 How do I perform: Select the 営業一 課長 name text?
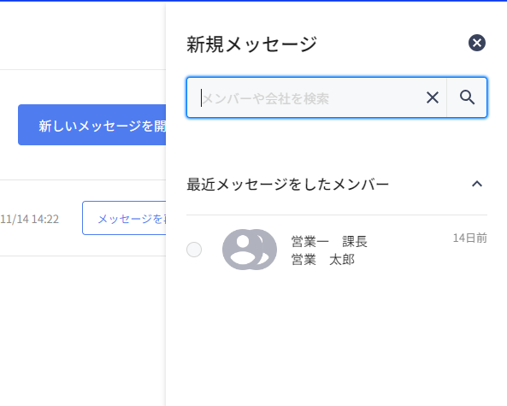coord(329,242)
